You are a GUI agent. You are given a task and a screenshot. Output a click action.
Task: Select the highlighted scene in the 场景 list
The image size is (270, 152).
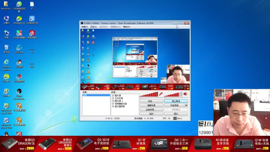(x=96, y=95)
